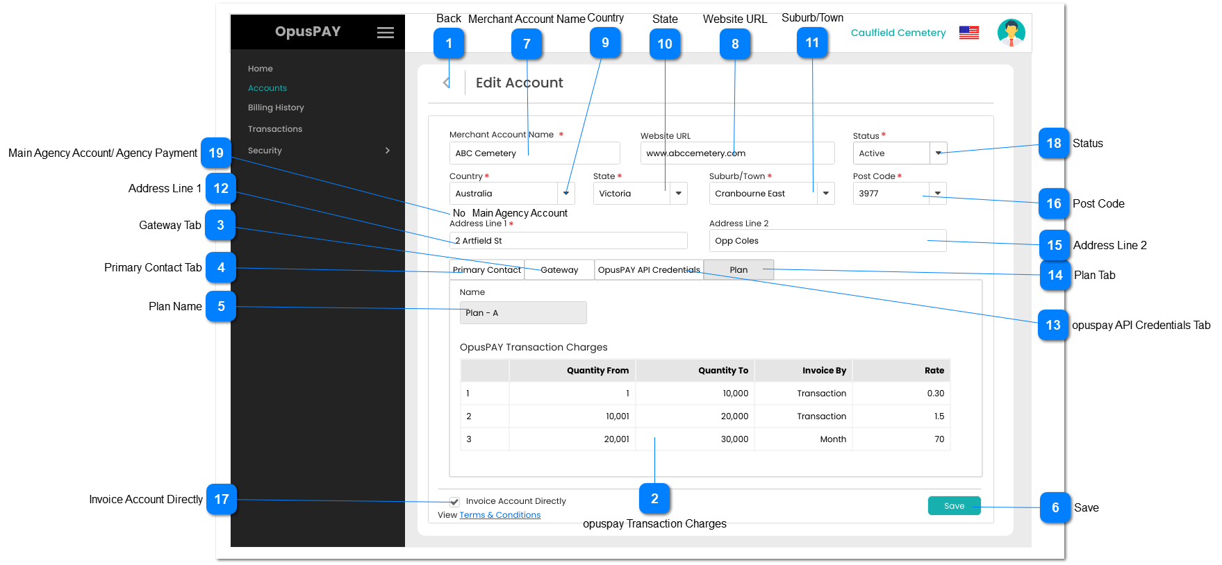Click the Website URL input field
This screenshot has width=1222, height=565.
pyautogui.click(x=736, y=153)
